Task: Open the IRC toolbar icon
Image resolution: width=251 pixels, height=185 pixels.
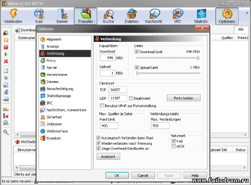Action: (178, 16)
